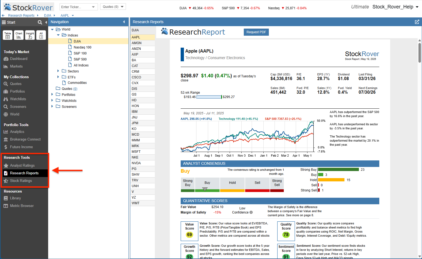Open the Quotes (0) dropdown in the top bar
The height and width of the screenshot is (259, 422).
pyautogui.click(x=113, y=7)
